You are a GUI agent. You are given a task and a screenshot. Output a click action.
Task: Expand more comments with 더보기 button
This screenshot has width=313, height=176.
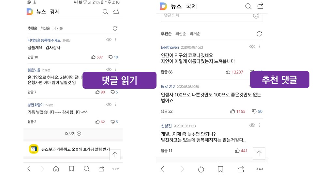point(73,134)
